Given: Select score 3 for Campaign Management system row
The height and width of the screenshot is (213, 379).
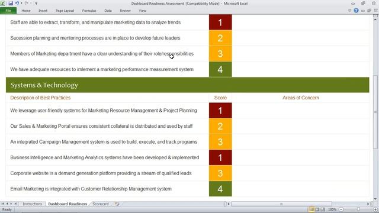Looking at the screenshot, I should (220, 142).
